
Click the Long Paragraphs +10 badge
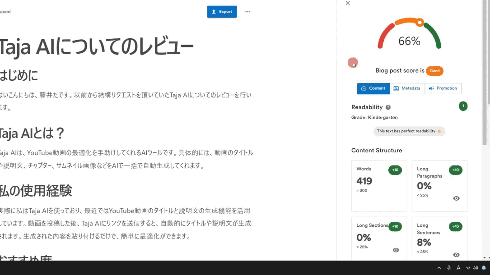click(x=456, y=170)
